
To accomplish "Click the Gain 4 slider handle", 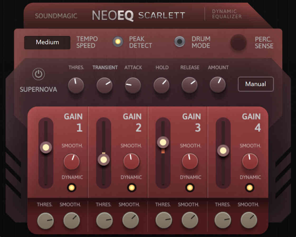I will click(223, 151).
